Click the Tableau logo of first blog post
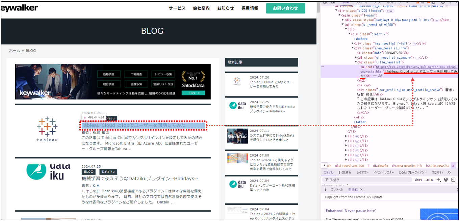This screenshot has height=221, width=460. click(x=47, y=129)
